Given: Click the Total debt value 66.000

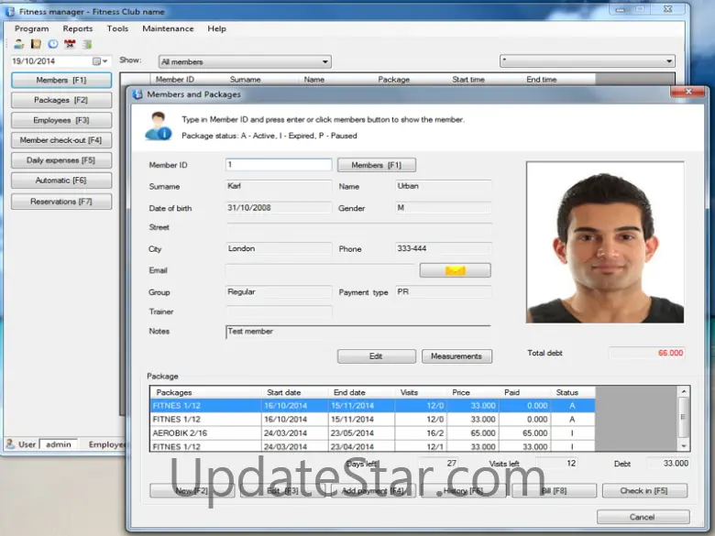Looking at the screenshot, I should coord(647,353).
